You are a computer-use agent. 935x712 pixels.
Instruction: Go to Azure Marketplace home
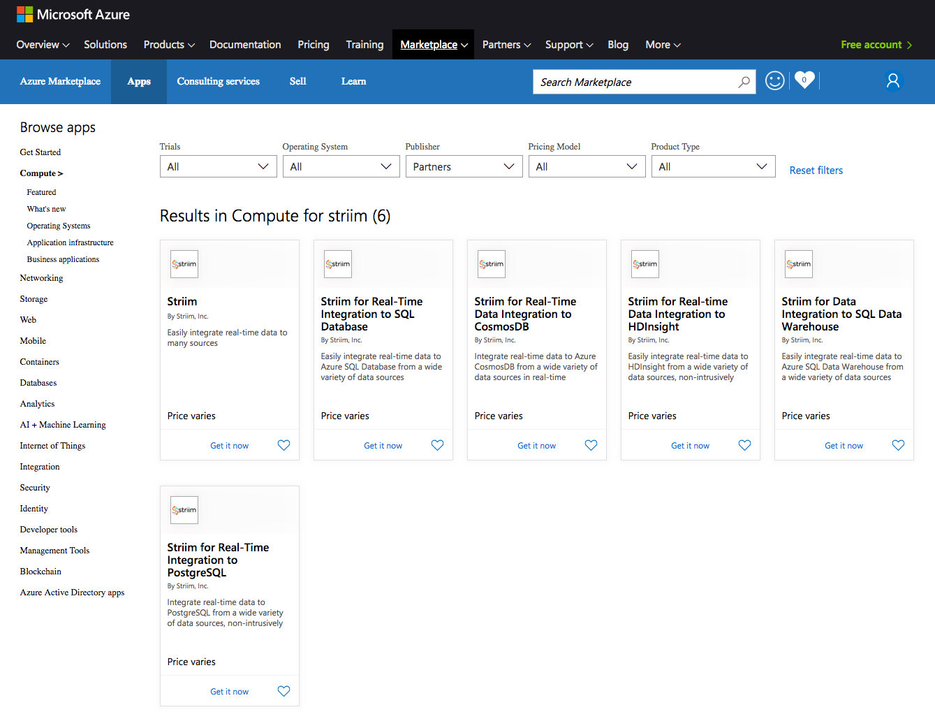pos(60,82)
